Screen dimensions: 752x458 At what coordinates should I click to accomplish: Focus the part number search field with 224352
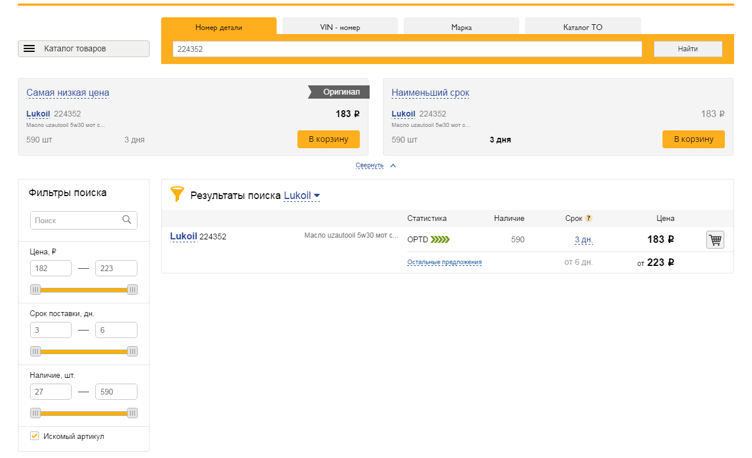coord(407,49)
